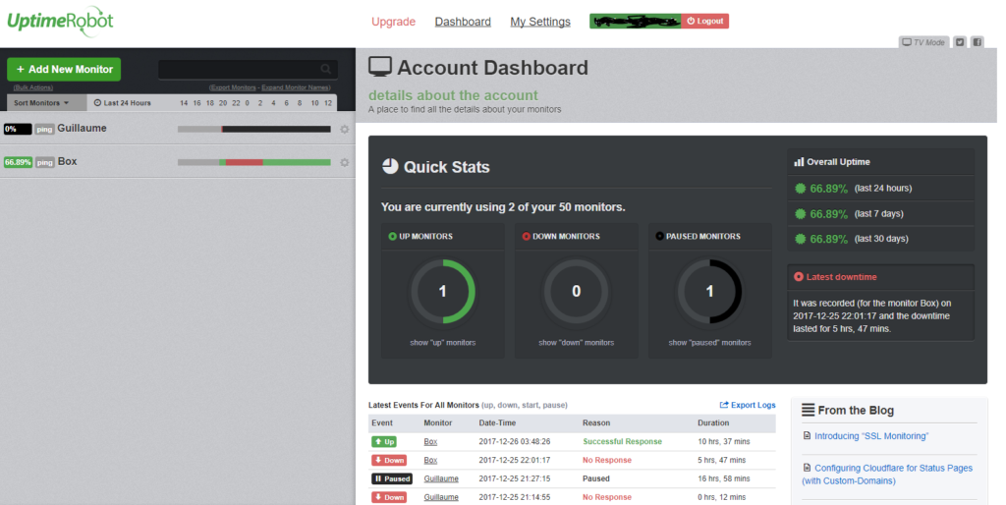The image size is (1006, 505).
Task: Open settings gear for Guillaume monitor
Action: tap(345, 129)
